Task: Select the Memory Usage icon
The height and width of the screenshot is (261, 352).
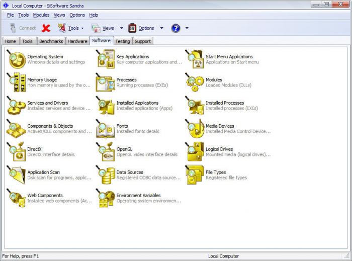Action: click(x=16, y=82)
